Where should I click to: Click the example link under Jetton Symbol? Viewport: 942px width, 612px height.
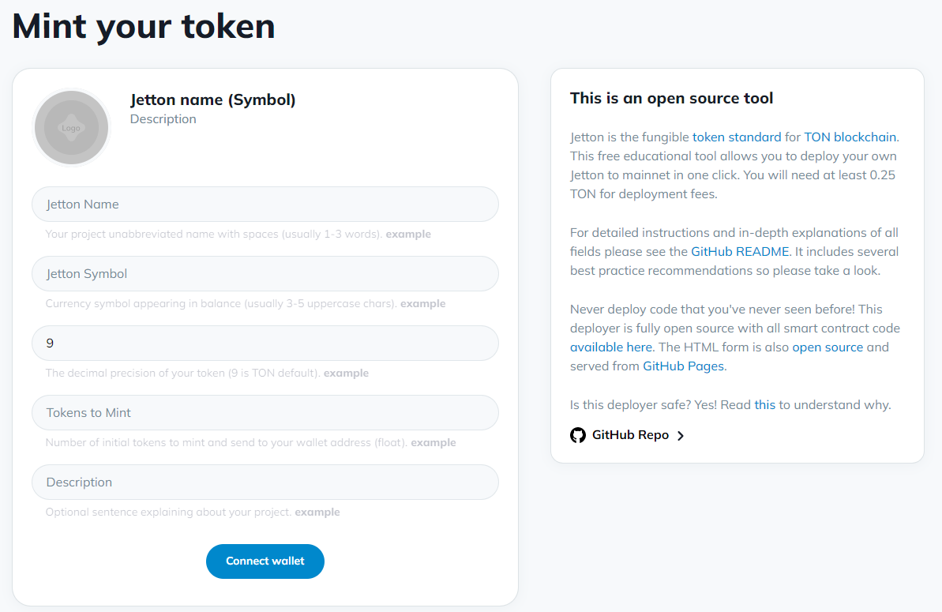pos(423,303)
